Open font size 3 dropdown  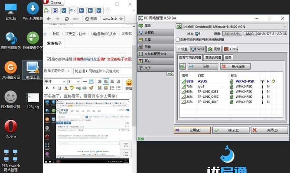click(74, 81)
